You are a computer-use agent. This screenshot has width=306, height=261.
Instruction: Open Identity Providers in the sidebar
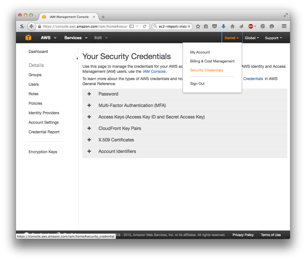tap(44, 113)
